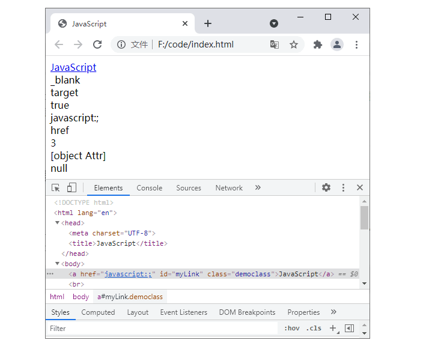Viewport: 435px width, 343px height.
Task: Open the new tab with plus button
Action: pos(208,23)
